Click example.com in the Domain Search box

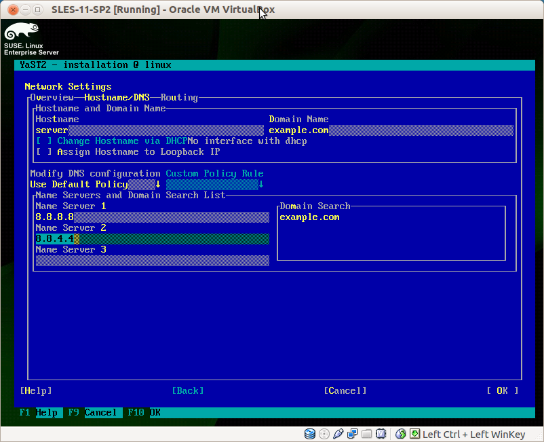[309, 217]
